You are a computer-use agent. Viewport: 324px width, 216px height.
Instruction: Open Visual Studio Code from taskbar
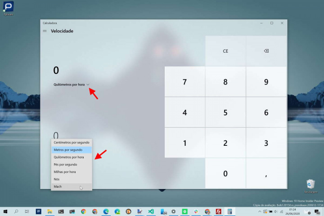click(151, 211)
